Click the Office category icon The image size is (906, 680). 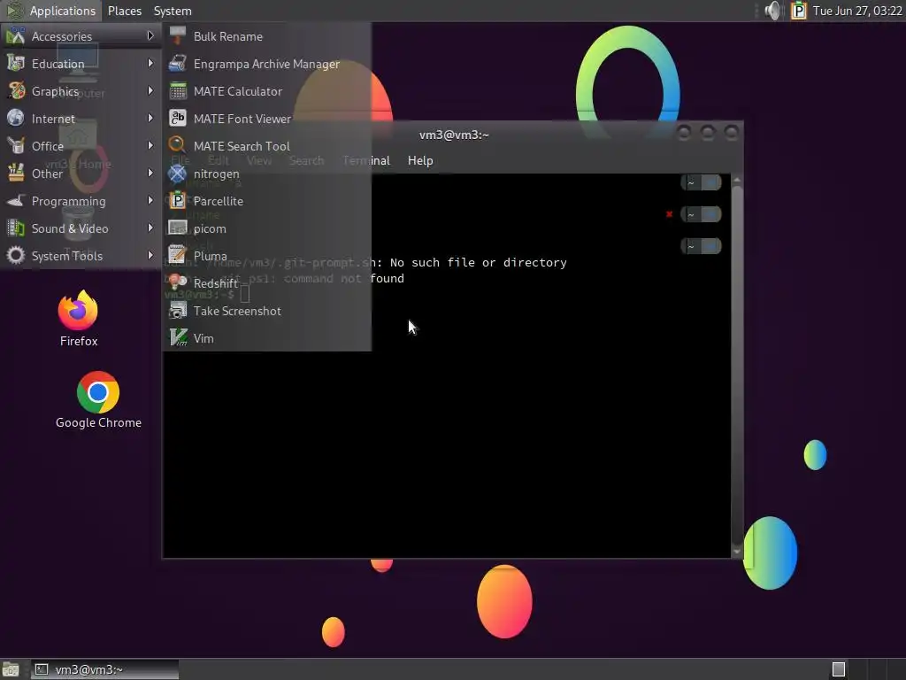click(x=16, y=145)
